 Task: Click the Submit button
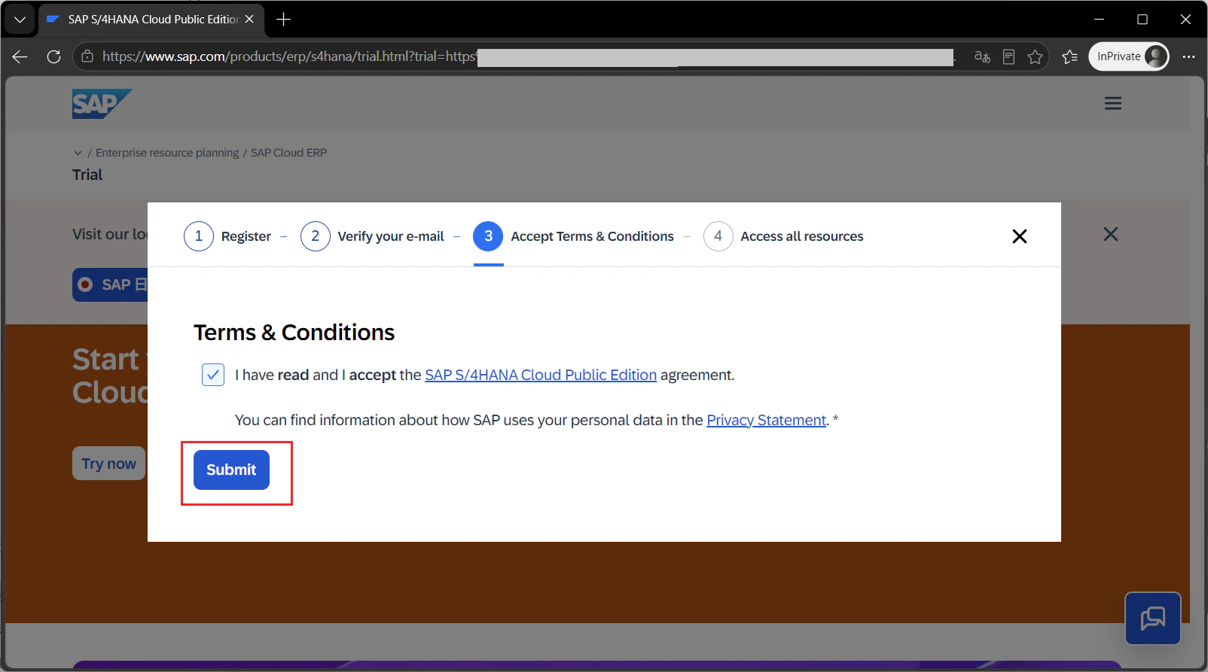231,470
